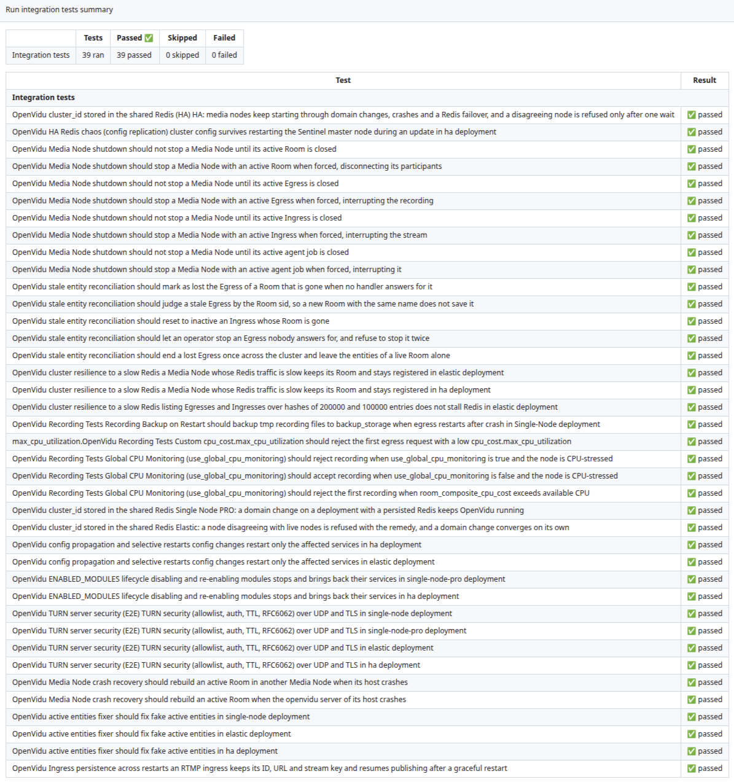Click green check for fixer single-node deployment row

point(692,717)
